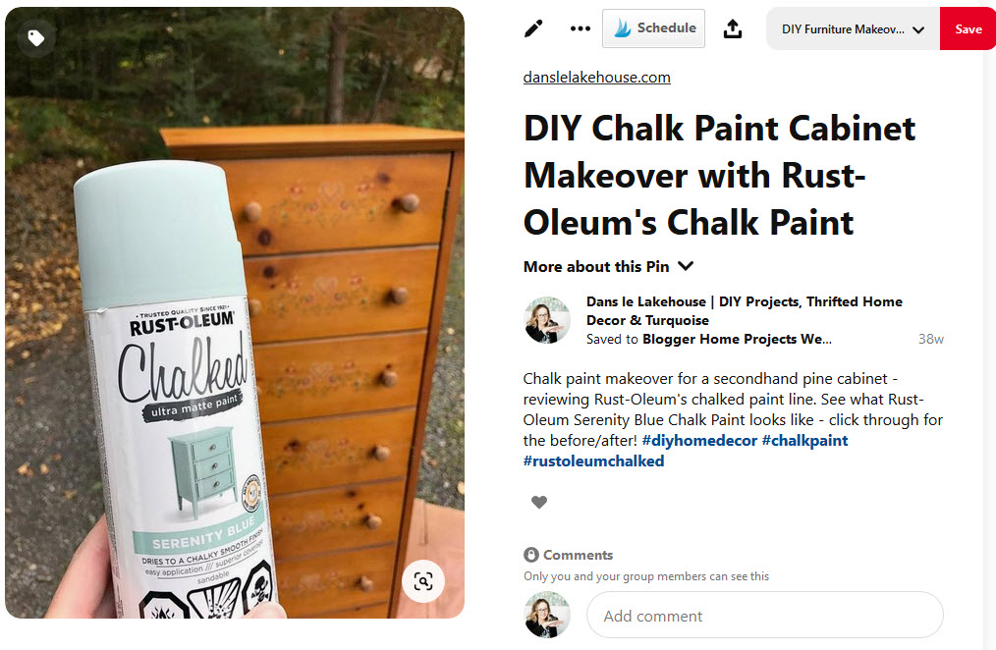Screen dimensions: 996x650
Task: Click the red Save button
Action: tap(968, 29)
